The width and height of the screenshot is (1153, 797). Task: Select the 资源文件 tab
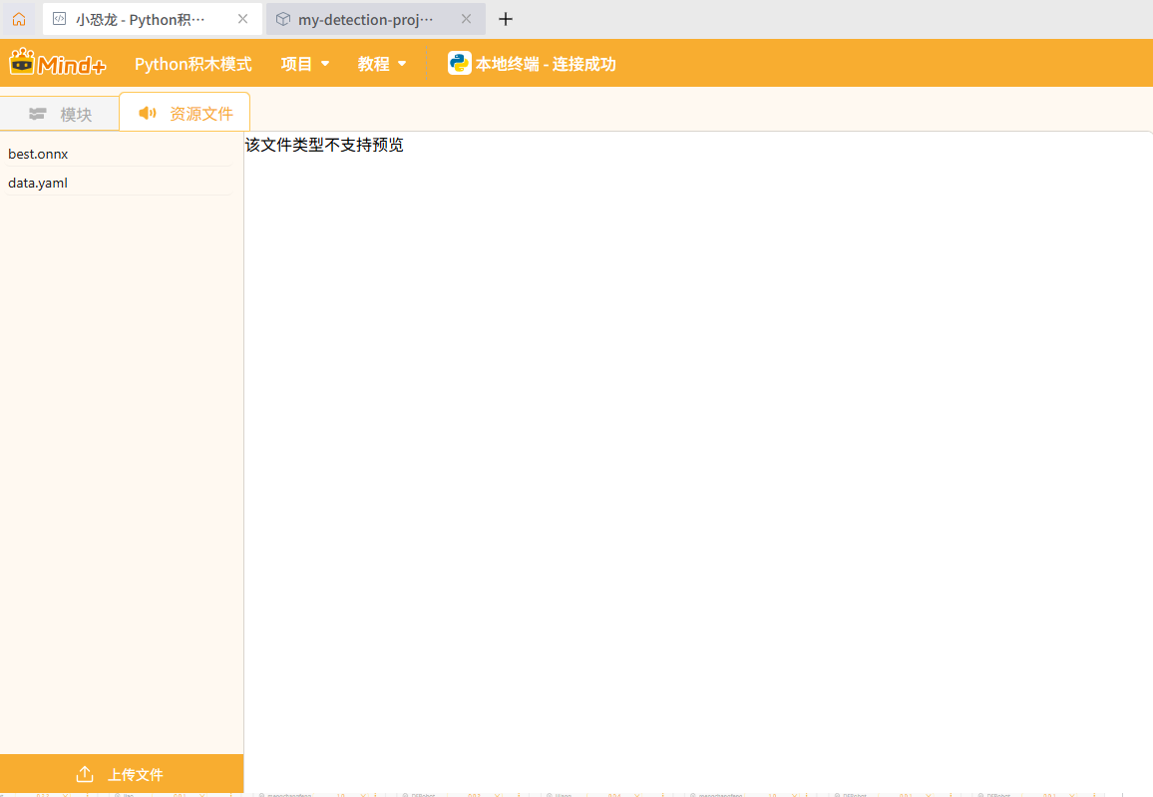(200, 114)
